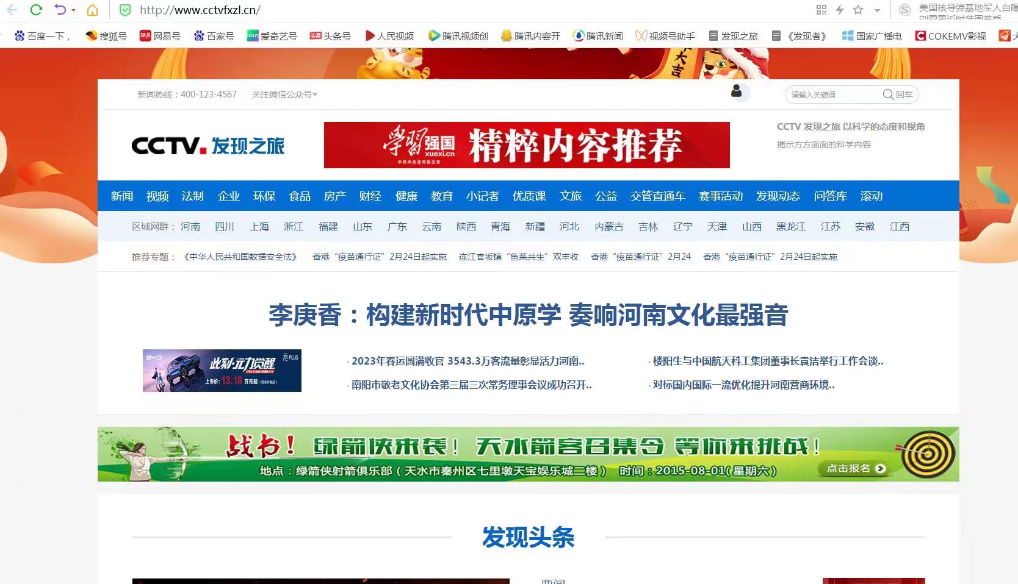Select 内蒙古 regional site link
The image size is (1018, 584).
(x=609, y=226)
